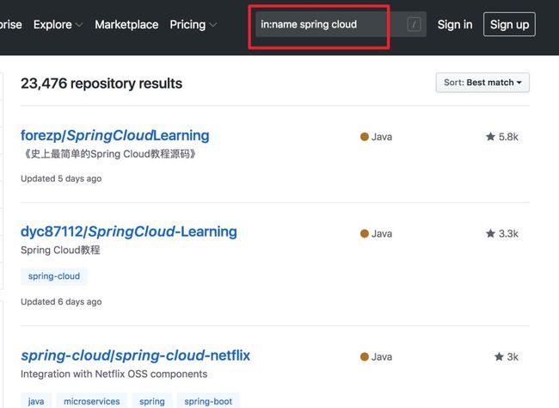Select the spring-cloud topic tag

click(54, 276)
